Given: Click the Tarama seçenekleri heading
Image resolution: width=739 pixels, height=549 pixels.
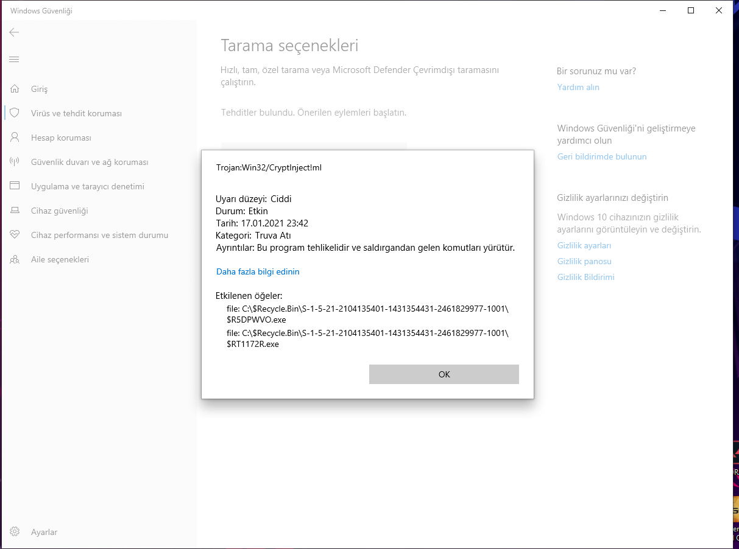Looking at the screenshot, I should click(289, 45).
